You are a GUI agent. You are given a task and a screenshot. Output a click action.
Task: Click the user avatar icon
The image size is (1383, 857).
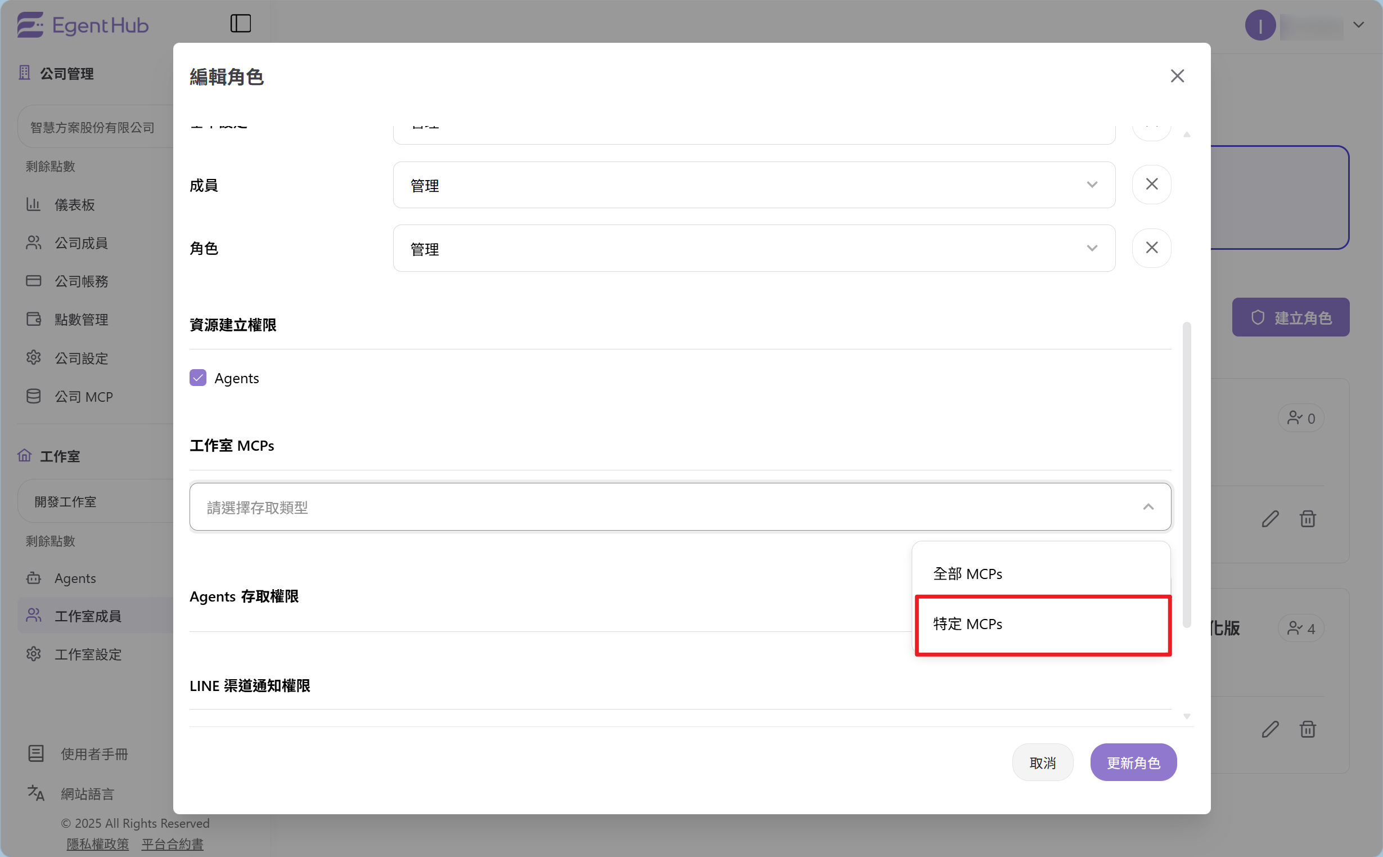(x=1259, y=25)
